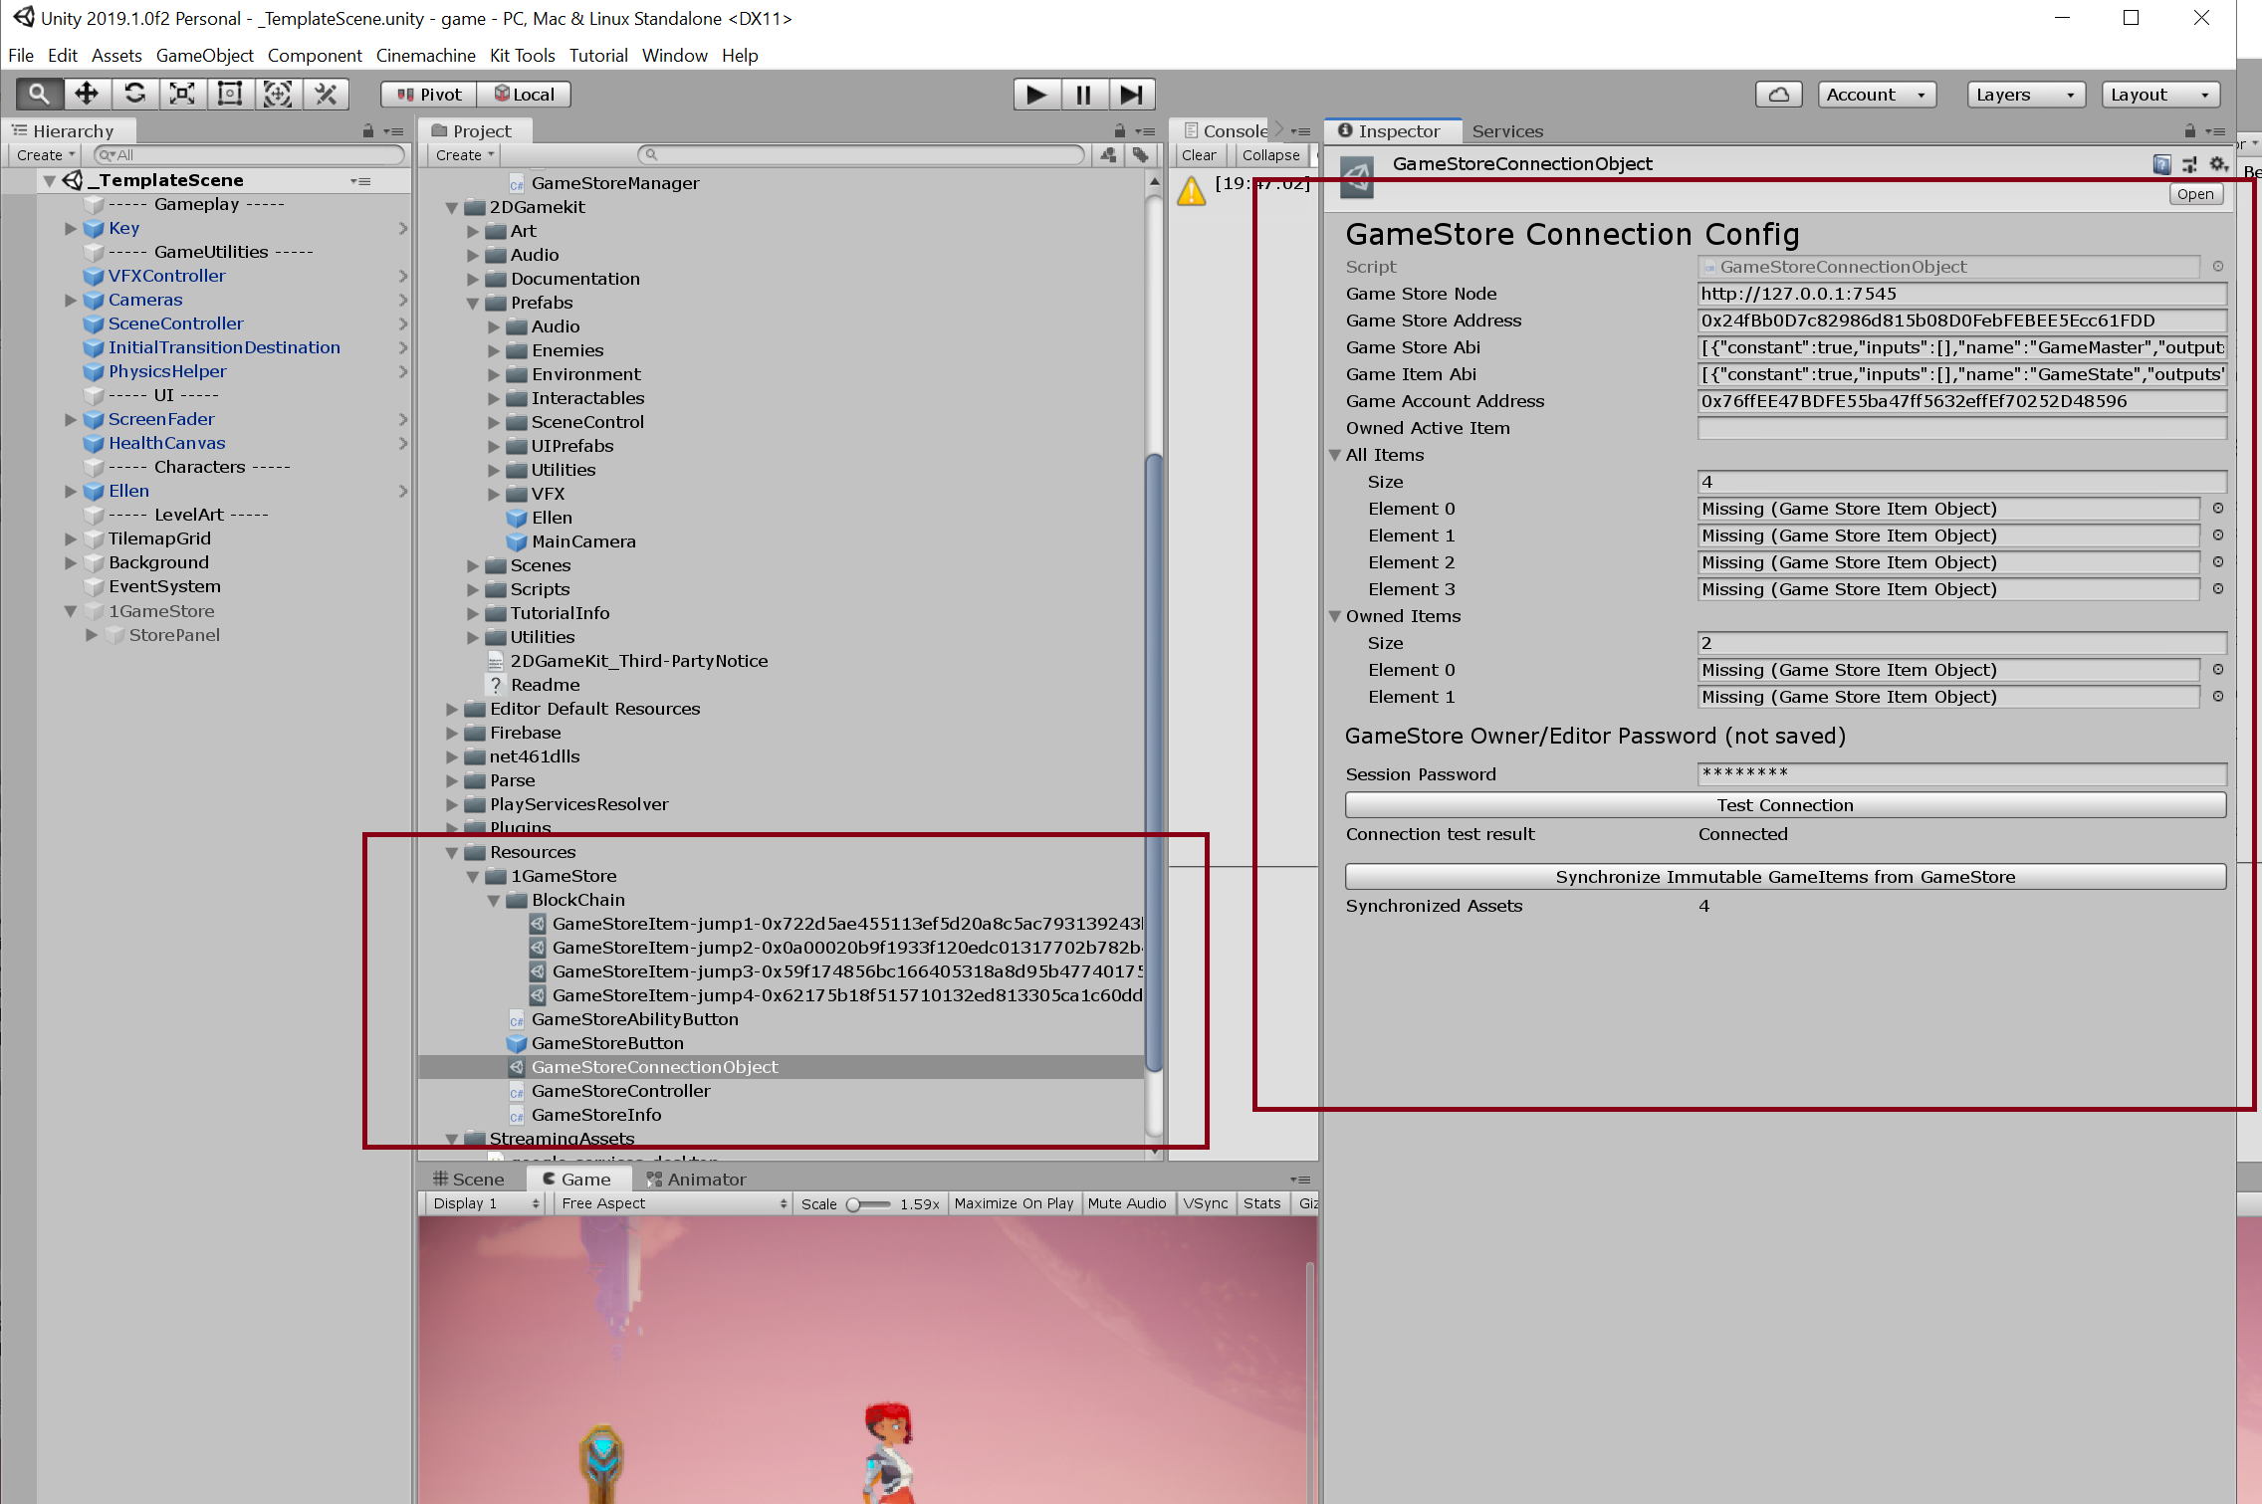The height and width of the screenshot is (1504, 2262).
Task: Open the Layers dropdown
Action: pos(2025,94)
